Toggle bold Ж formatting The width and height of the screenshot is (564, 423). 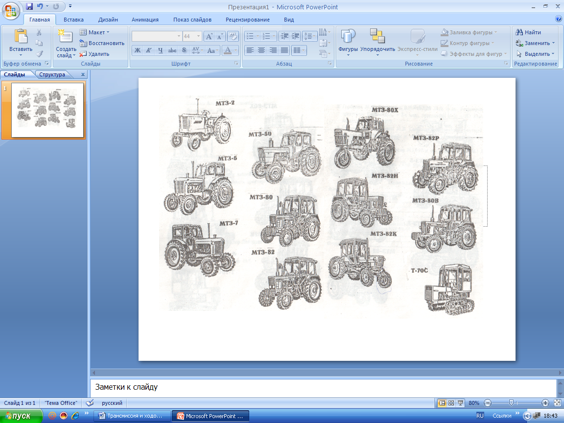[x=138, y=50]
